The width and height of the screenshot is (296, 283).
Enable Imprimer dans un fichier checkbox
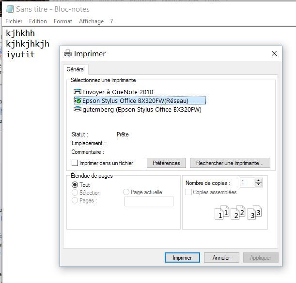coord(75,163)
